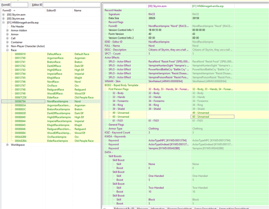269x209 pixels.
Task: Click the Two-Handed skill value in Skyrim.esm
Action: point(156,188)
